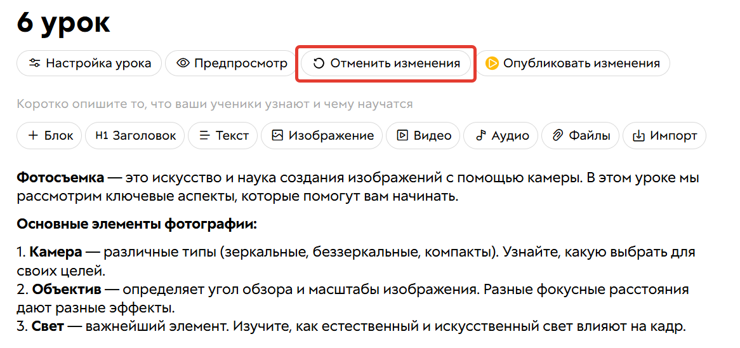Click heading "Основные элементы фотографии:"

tap(136, 223)
